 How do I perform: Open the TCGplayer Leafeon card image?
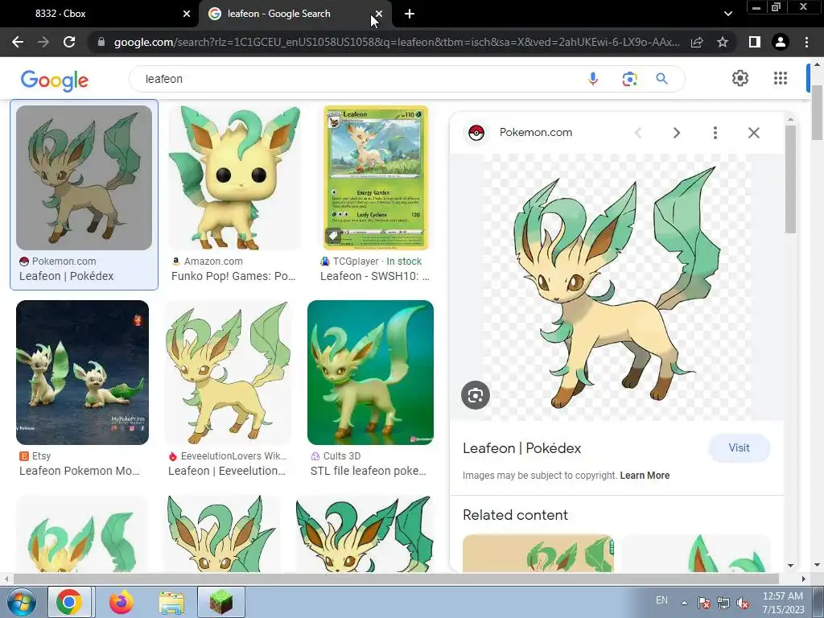click(x=376, y=178)
